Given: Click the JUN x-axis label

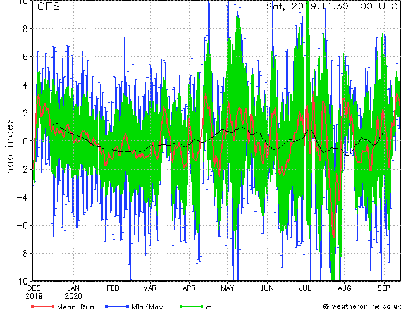Looking at the screenshot, I should pyautogui.click(x=267, y=288).
